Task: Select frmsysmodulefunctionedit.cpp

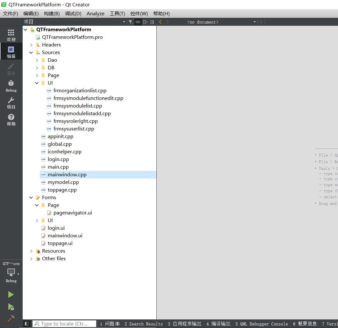Action: 88,98
